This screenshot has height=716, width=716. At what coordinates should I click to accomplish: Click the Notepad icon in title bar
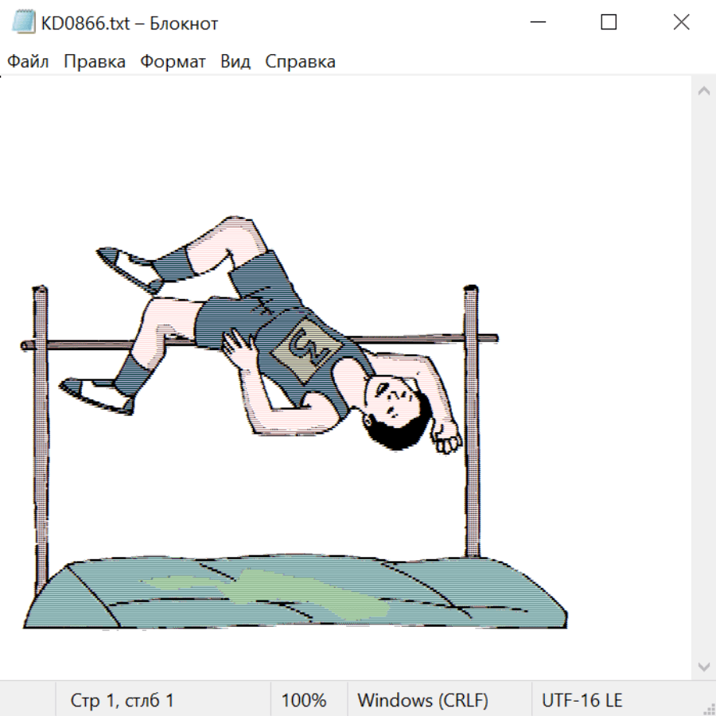23,22
